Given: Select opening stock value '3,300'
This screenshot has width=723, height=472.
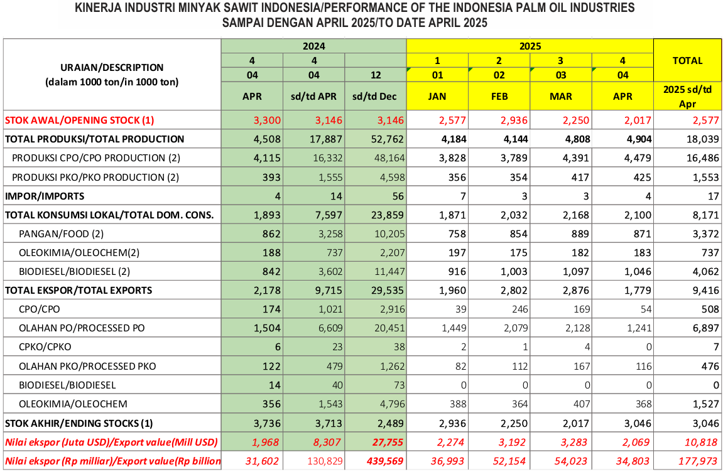Looking at the screenshot, I should point(267,121).
